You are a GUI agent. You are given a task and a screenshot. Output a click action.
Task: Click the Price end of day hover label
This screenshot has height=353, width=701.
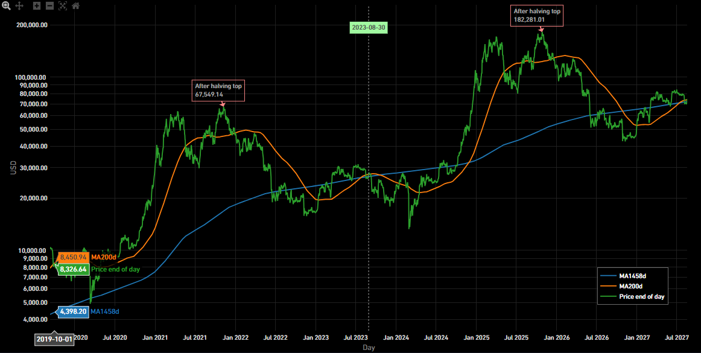[x=116, y=269]
